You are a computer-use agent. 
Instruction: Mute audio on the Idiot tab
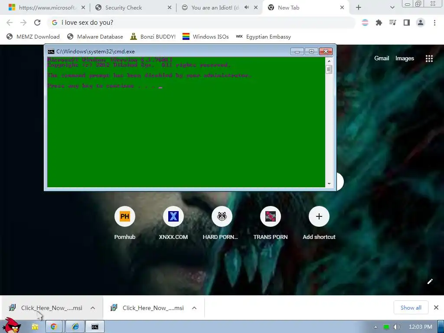click(247, 7)
